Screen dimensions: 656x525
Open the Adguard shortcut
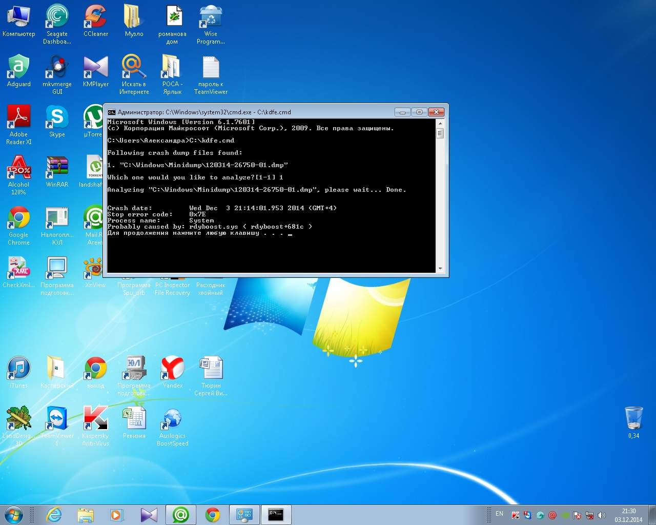(x=18, y=71)
